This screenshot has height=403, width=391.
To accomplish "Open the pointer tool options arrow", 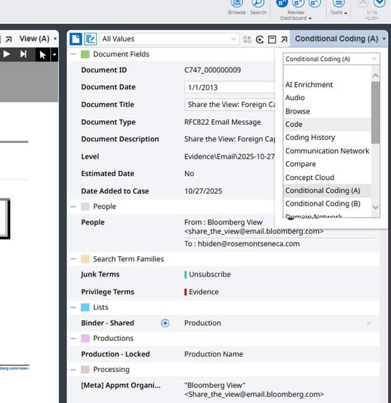I will pyautogui.click(x=55, y=55).
